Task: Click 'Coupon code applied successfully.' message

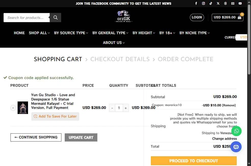Action: point(41,78)
